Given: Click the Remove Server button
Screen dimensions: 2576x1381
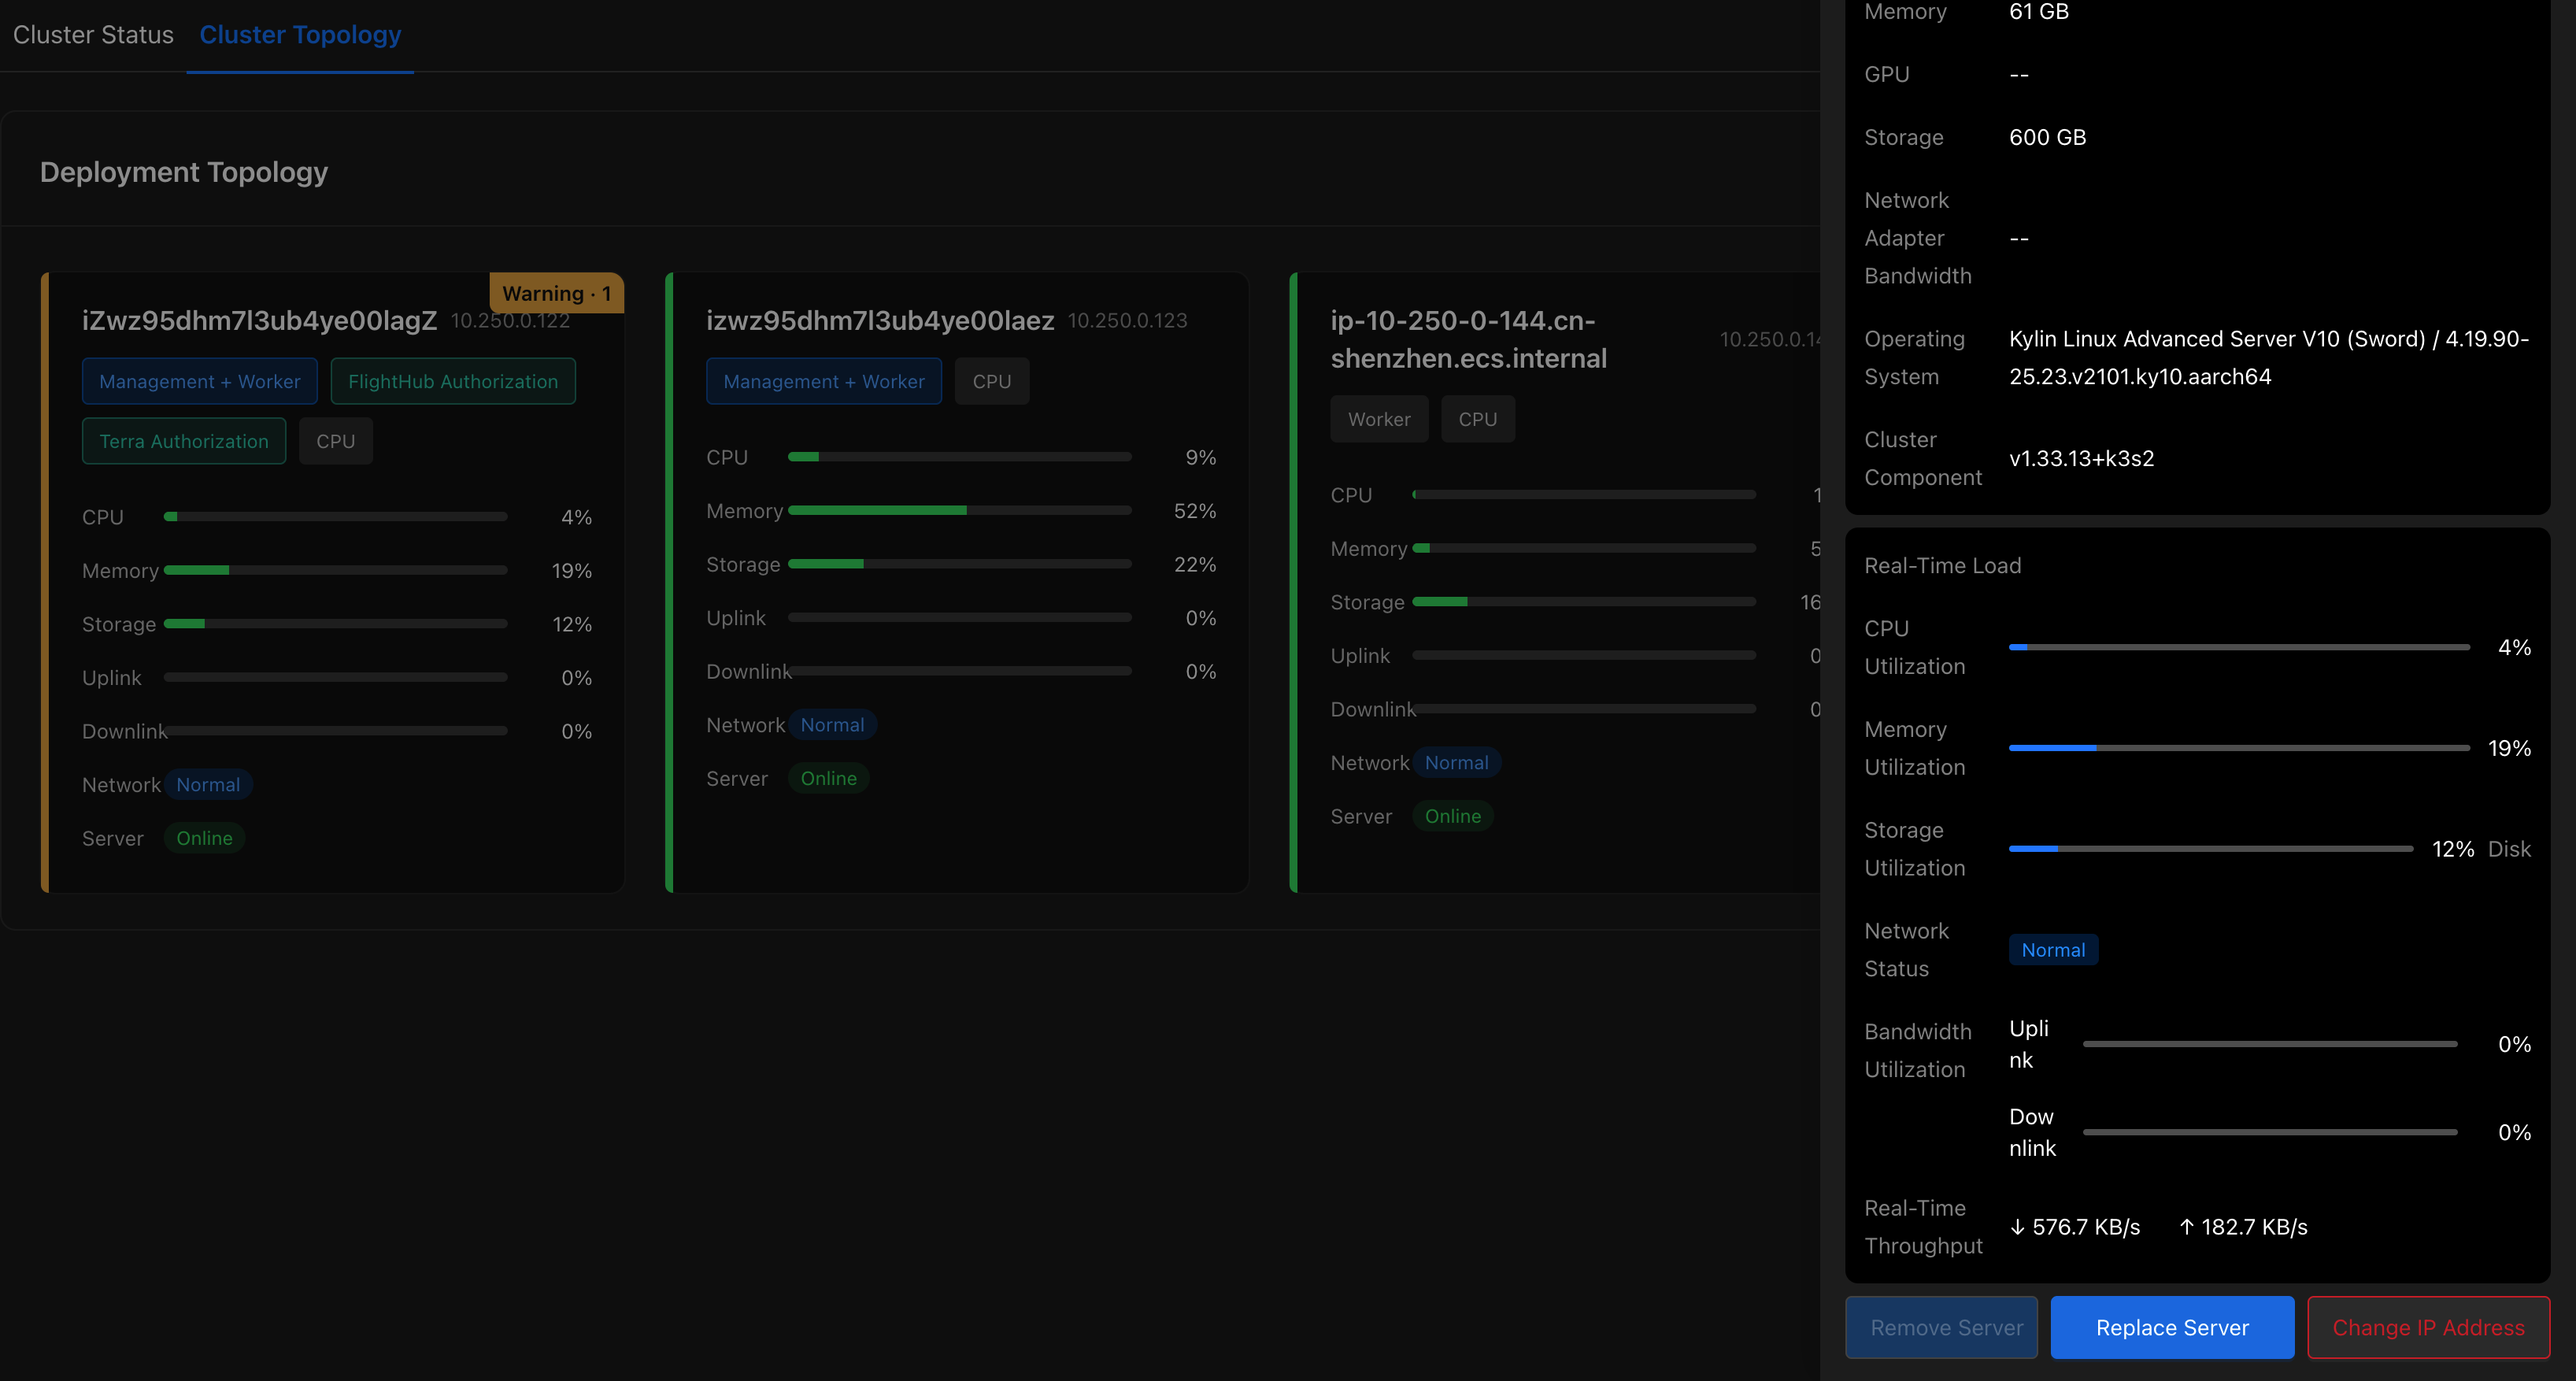Looking at the screenshot, I should pyautogui.click(x=1941, y=1327).
